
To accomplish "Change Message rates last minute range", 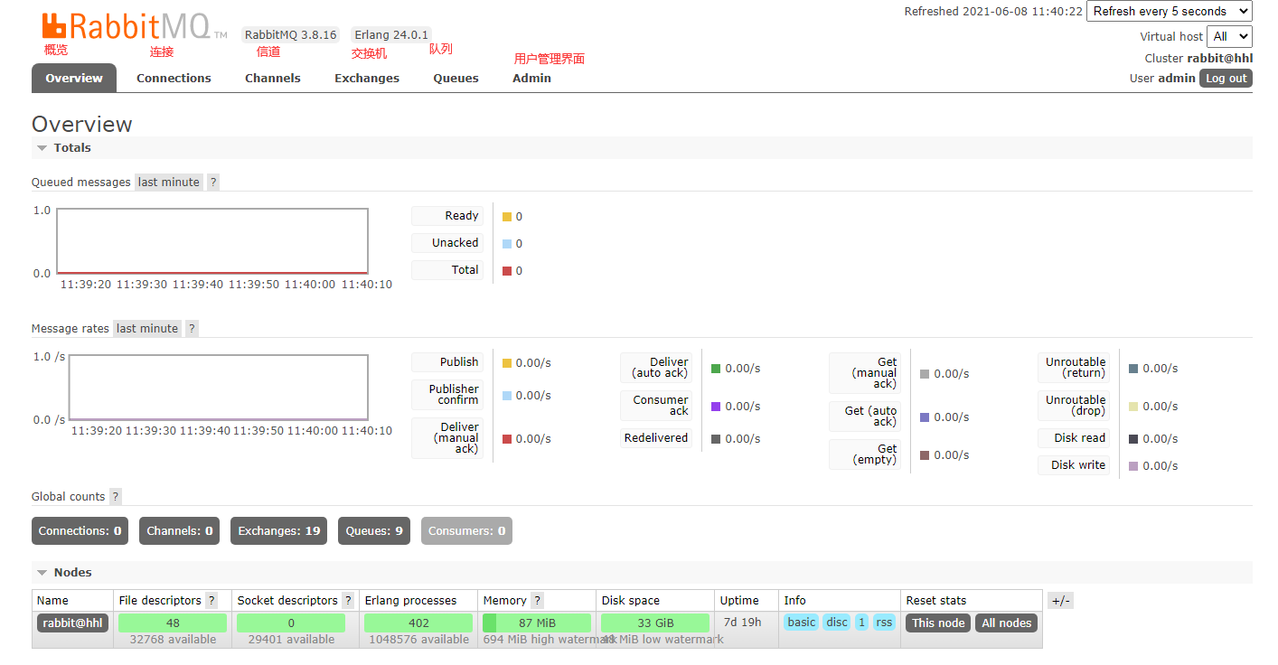I will pyautogui.click(x=146, y=328).
